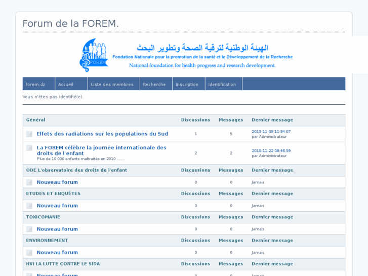Screen dimensions: 368x276
Task: Click Discussions column header in Général row
Action: (x=195, y=120)
